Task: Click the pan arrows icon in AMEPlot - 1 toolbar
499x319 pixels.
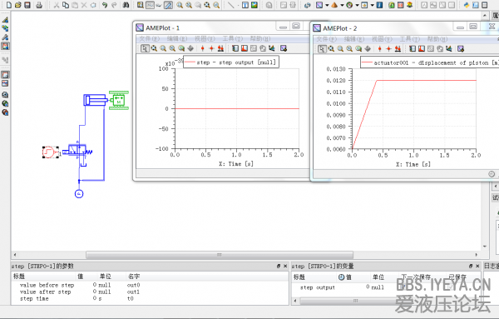Action: 190,48
